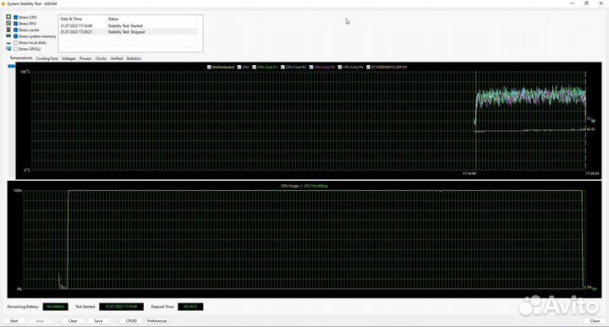609x327 pixels.
Task: Switch to the Temperatures tab
Action: tap(21, 58)
